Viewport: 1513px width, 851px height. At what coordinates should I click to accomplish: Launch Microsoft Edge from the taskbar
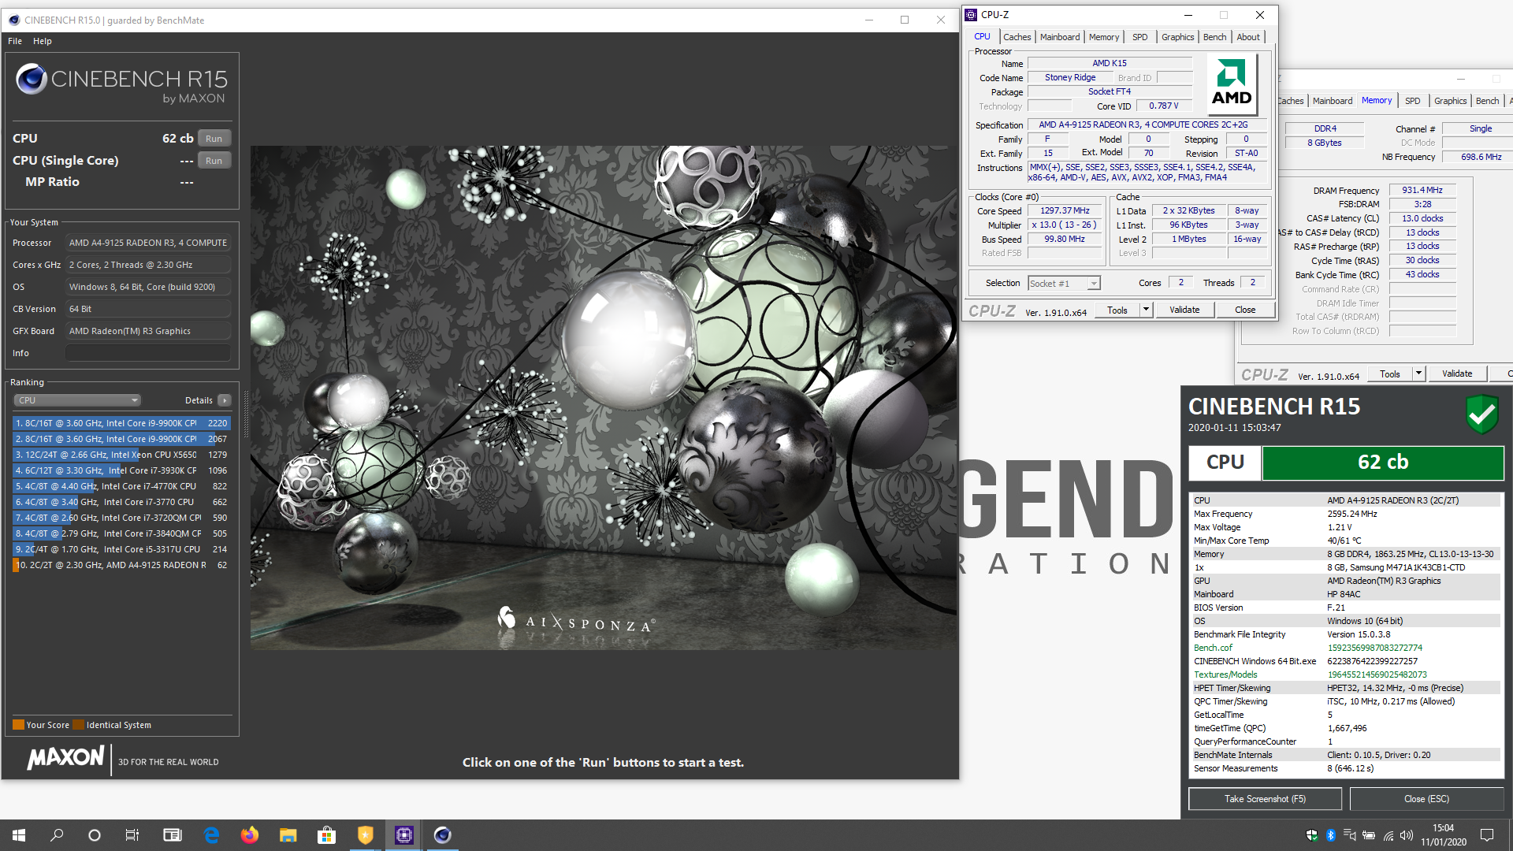(x=211, y=835)
